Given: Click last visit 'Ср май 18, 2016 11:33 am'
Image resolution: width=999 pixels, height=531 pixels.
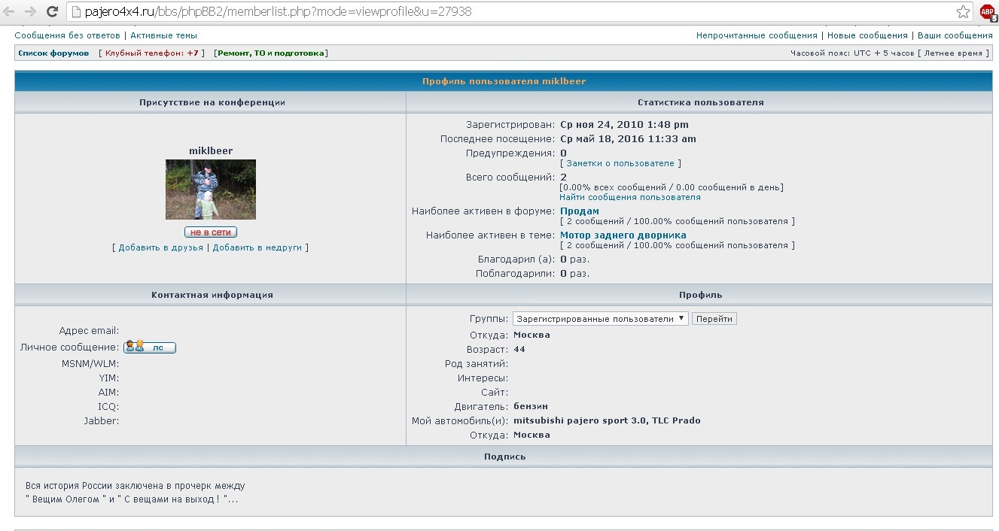Looking at the screenshot, I should (629, 139).
